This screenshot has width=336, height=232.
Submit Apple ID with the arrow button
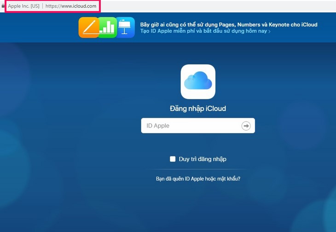point(246,126)
